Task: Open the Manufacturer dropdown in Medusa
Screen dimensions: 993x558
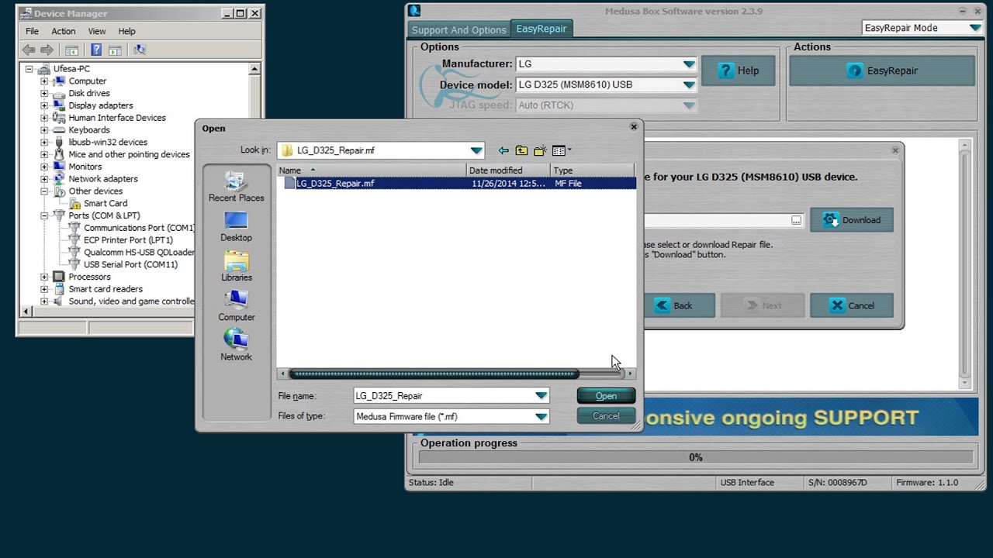Action: 689,64
